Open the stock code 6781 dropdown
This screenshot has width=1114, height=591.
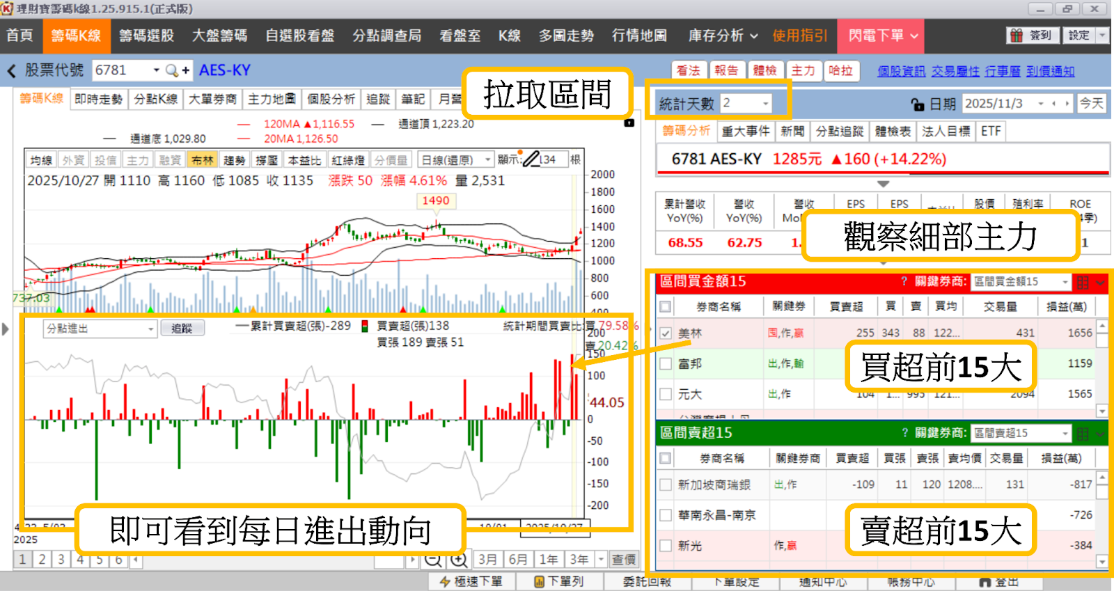(x=156, y=70)
